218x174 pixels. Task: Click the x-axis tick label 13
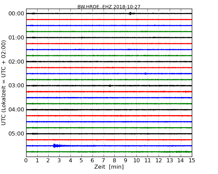pos(170,160)
